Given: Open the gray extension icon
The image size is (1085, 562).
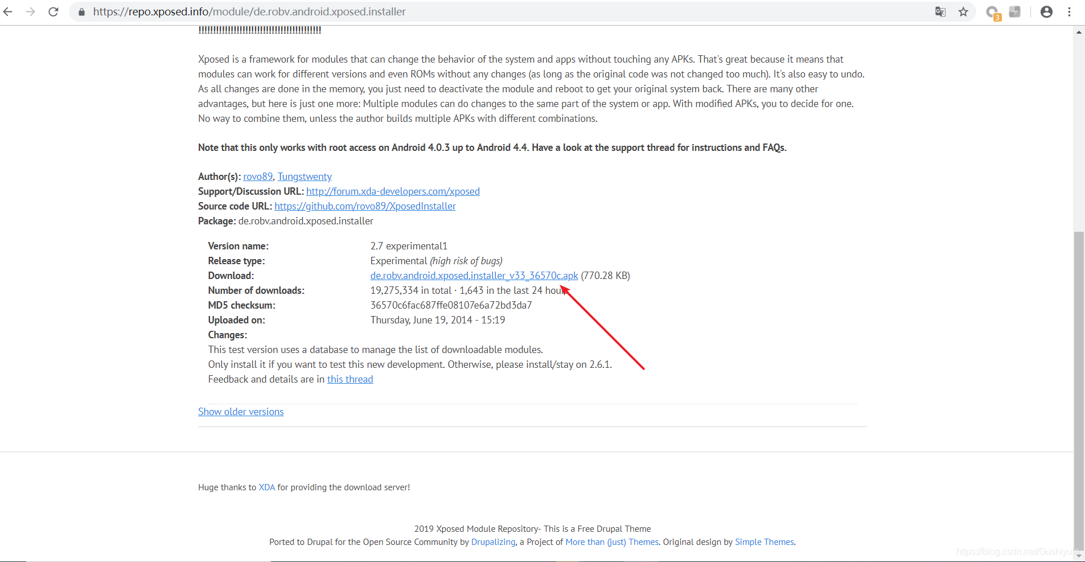Looking at the screenshot, I should tap(1015, 11).
